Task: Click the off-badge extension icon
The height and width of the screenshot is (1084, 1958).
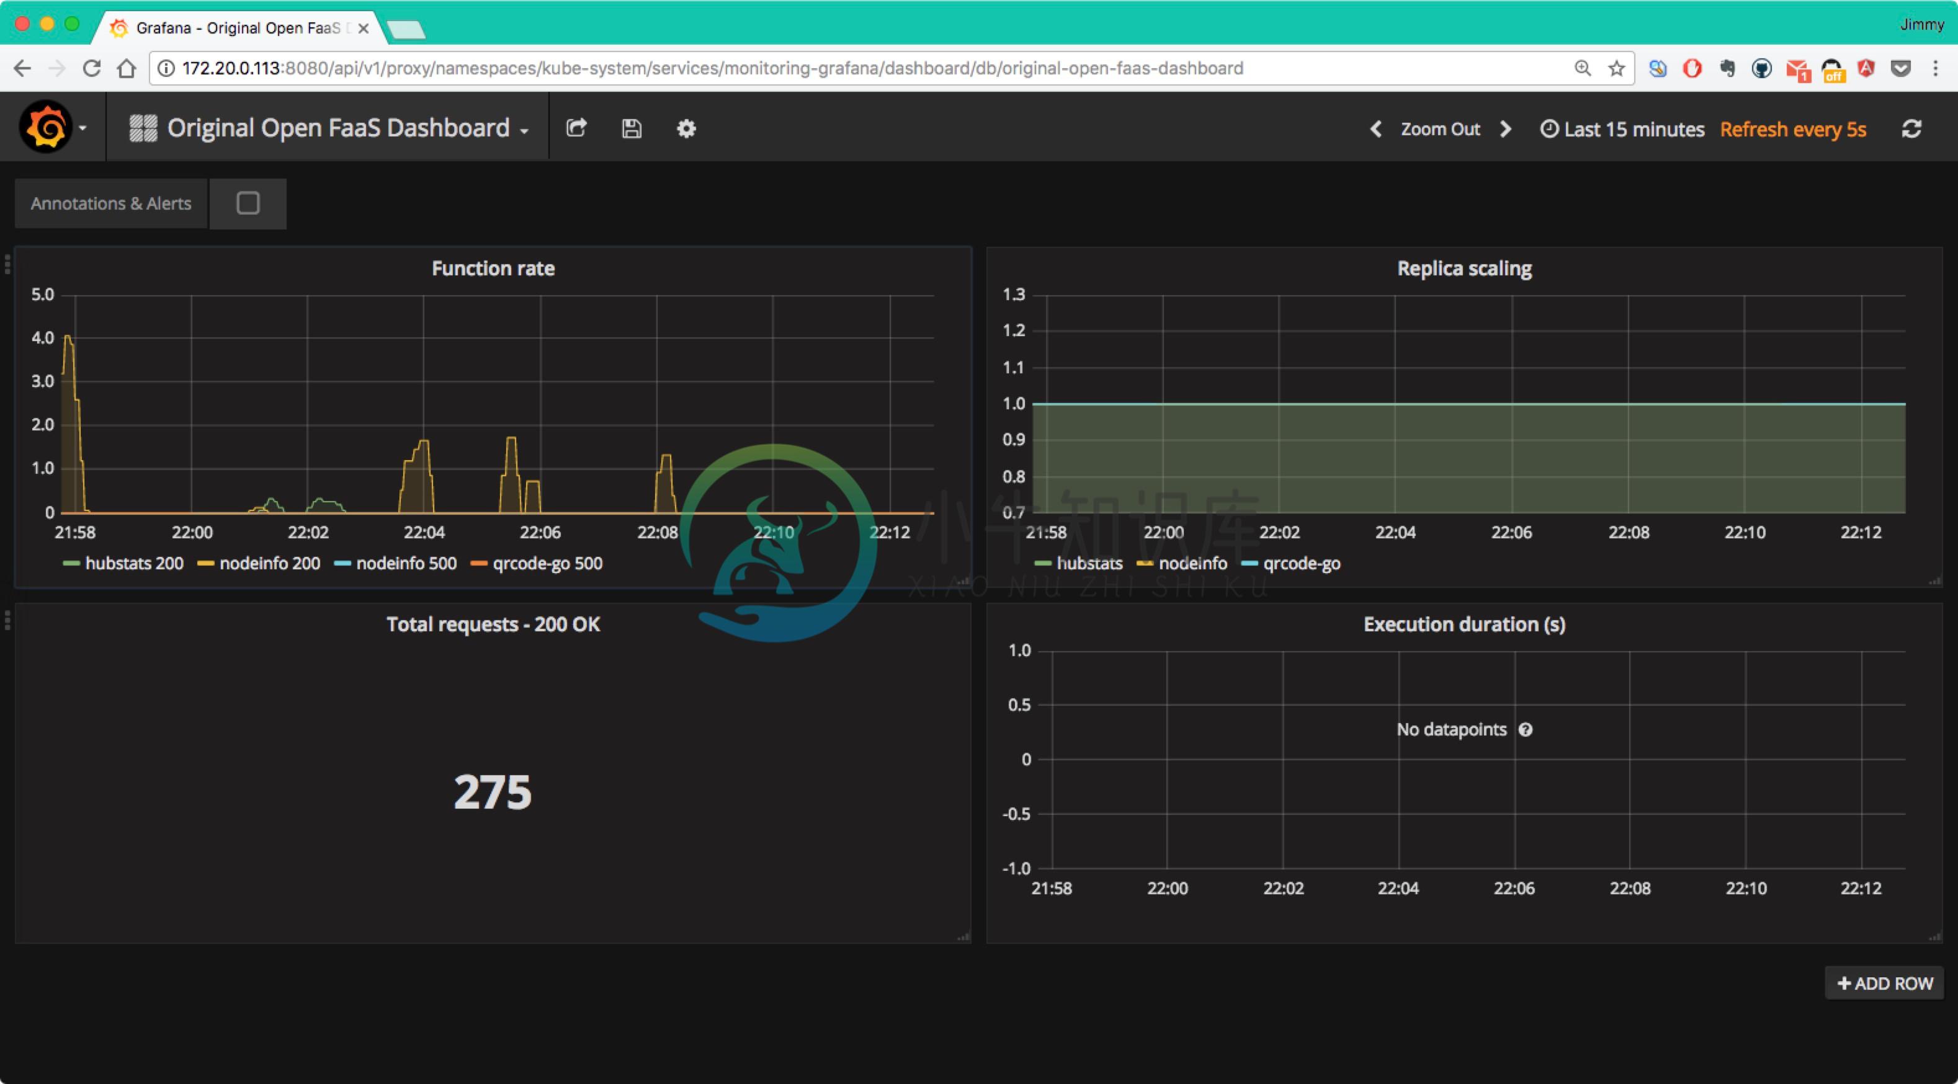Action: pyautogui.click(x=1833, y=70)
